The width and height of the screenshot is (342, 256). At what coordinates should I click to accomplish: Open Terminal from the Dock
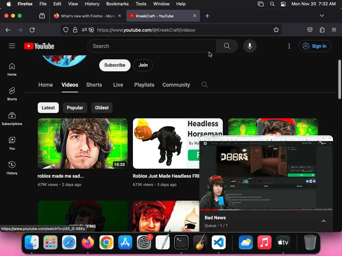181,242
